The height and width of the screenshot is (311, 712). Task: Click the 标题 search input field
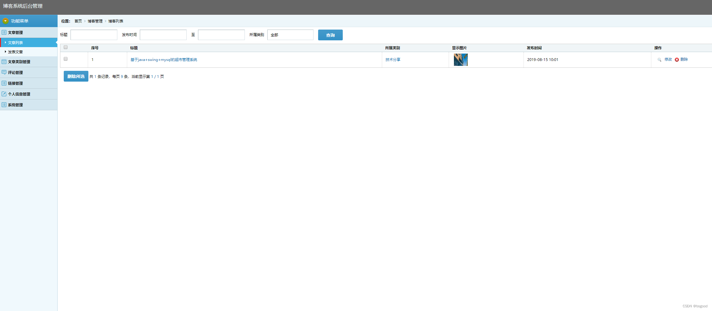pyautogui.click(x=94, y=35)
